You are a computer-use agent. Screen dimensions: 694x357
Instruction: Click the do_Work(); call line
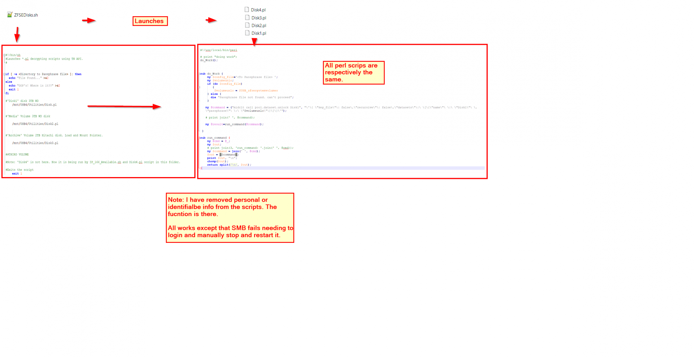pos(209,60)
